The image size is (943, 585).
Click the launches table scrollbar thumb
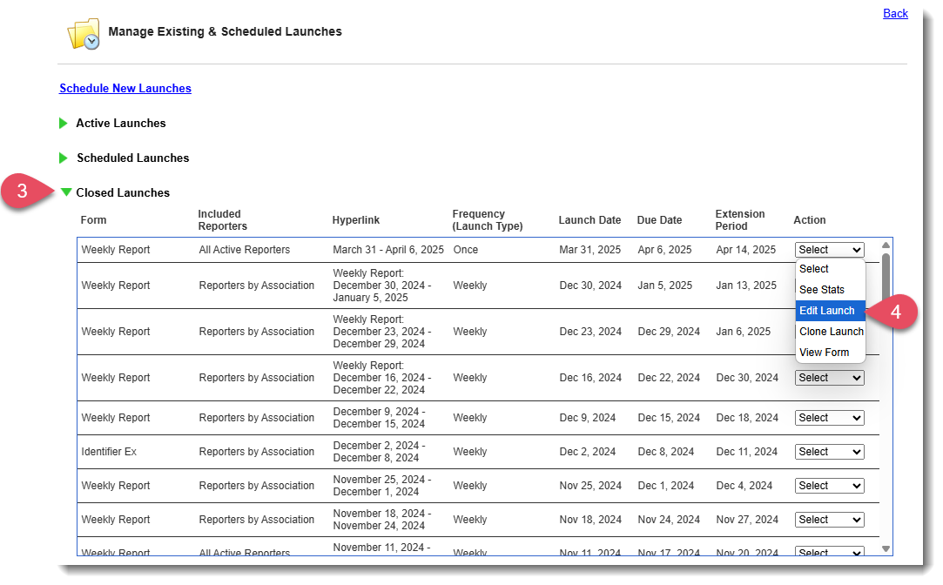click(886, 277)
